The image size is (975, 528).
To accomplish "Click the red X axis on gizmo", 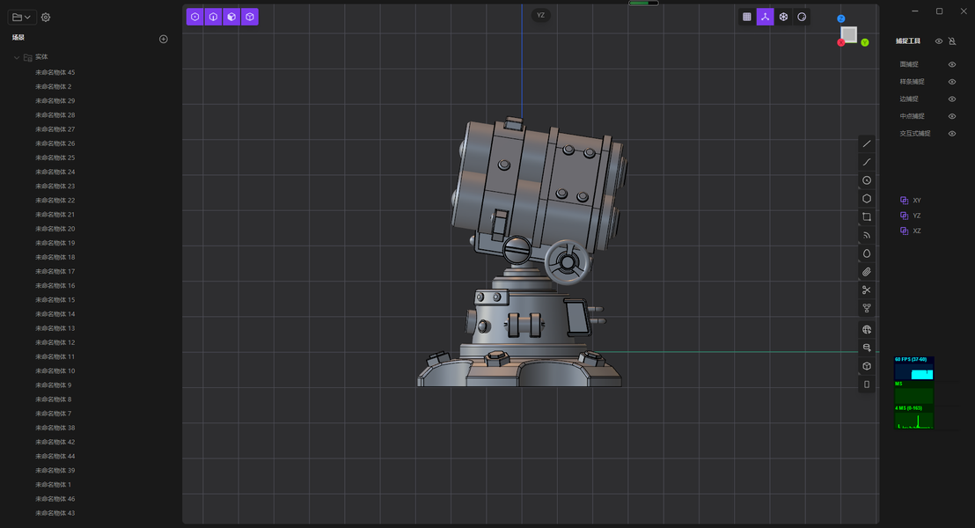I will (840, 42).
